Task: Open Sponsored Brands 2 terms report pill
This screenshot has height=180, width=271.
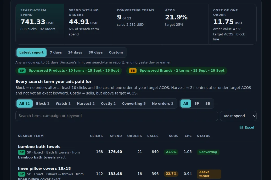Action: (177, 71)
